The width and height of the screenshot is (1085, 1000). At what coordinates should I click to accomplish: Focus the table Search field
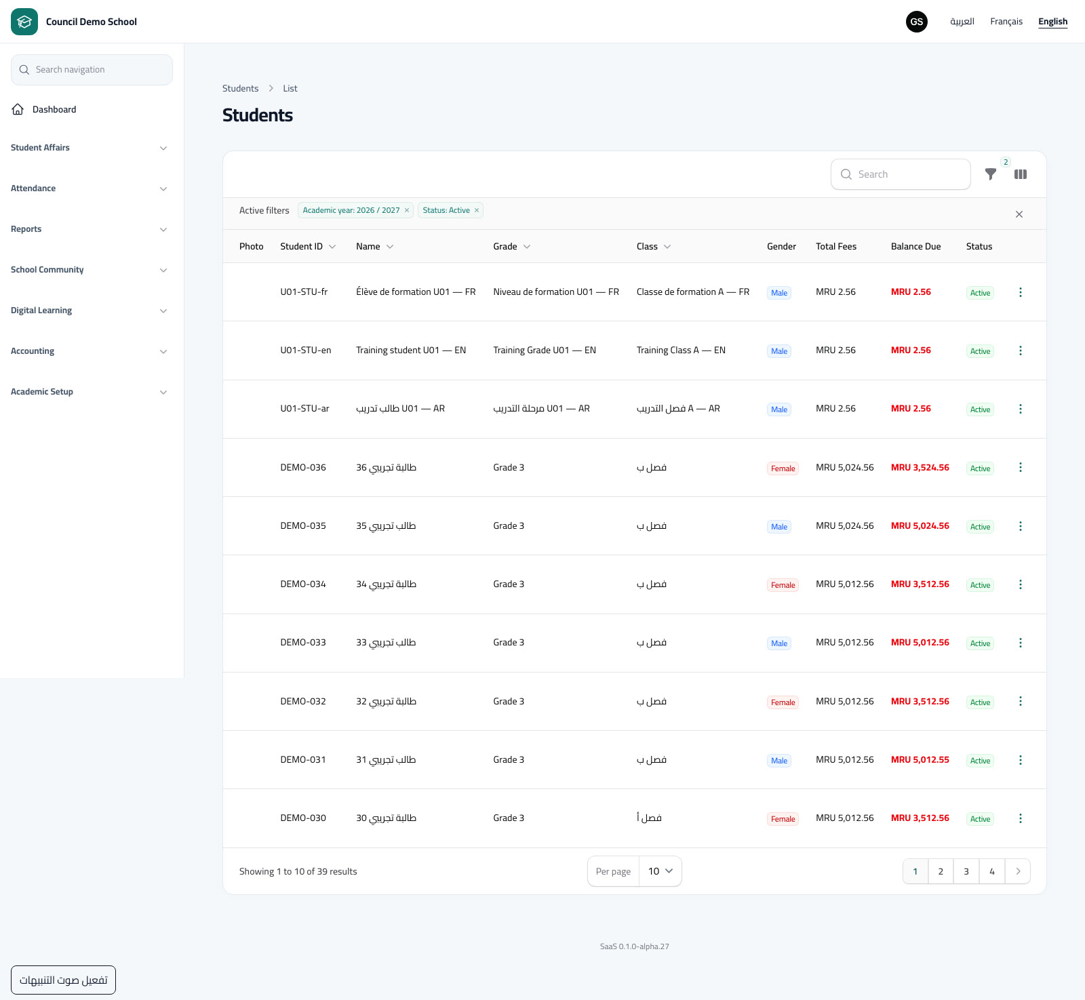coord(901,174)
